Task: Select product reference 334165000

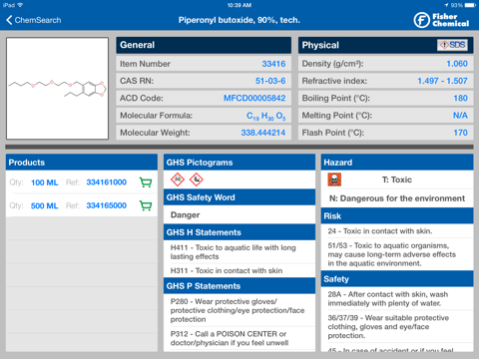Action: pos(107,205)
